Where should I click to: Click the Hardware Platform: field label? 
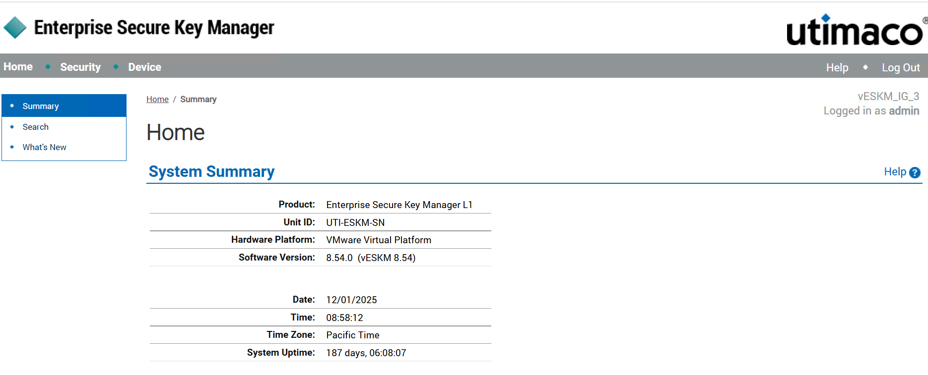click(x=273, y=239)
